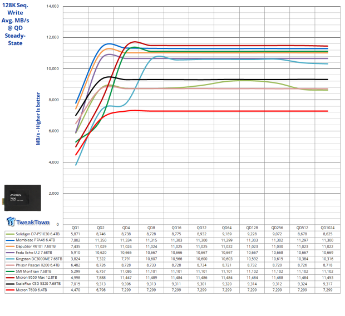Click the QD128 column header
Image resolution: width=345 pixels, height=316 pixels.
pos(252,228)
